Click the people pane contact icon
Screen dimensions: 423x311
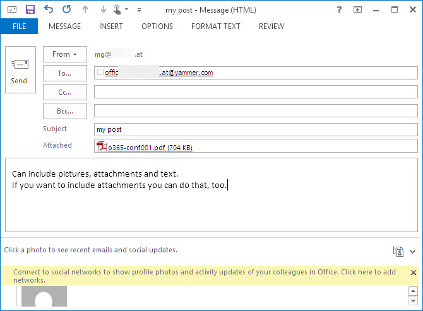[398, 251]
